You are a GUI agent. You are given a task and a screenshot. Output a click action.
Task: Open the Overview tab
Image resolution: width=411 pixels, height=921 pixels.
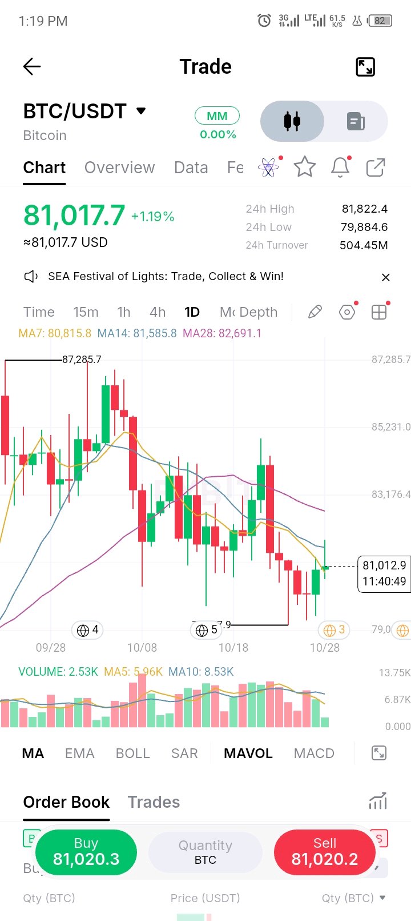pyautogui.click(x=120, y=168)
